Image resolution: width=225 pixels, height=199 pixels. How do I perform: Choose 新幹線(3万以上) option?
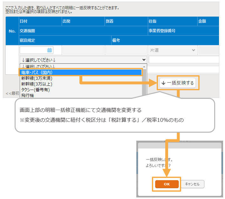(37, 84)
